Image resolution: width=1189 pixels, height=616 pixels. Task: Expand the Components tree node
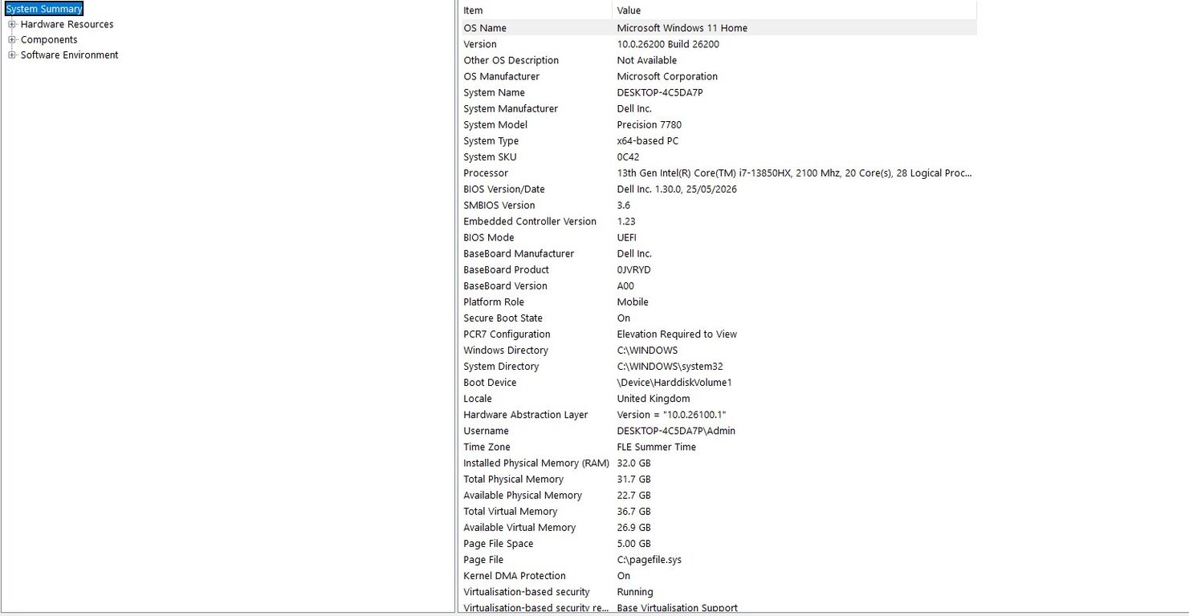(x=12, y=39)
